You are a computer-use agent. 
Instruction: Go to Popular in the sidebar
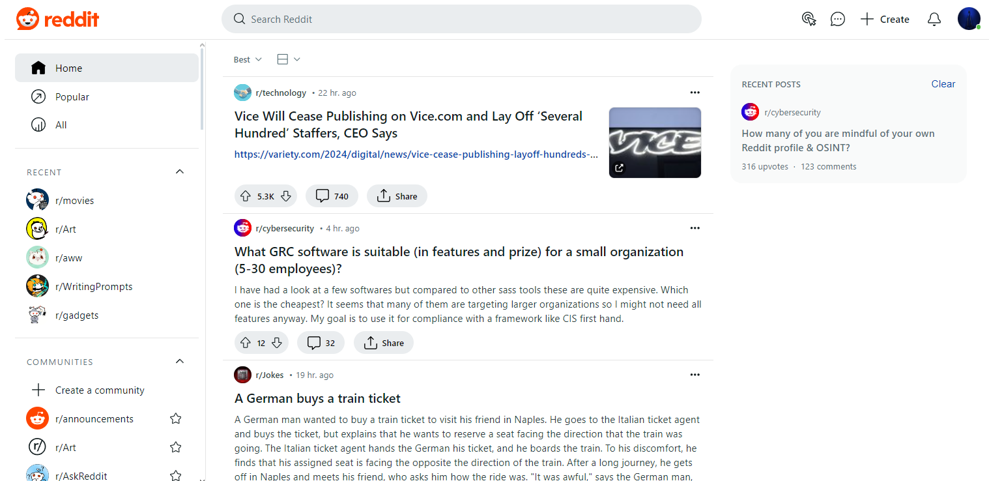tap(72, 97)
